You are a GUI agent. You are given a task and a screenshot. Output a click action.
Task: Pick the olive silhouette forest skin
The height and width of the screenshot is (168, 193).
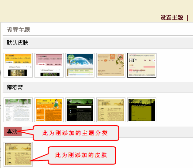[x=142, y=110]
